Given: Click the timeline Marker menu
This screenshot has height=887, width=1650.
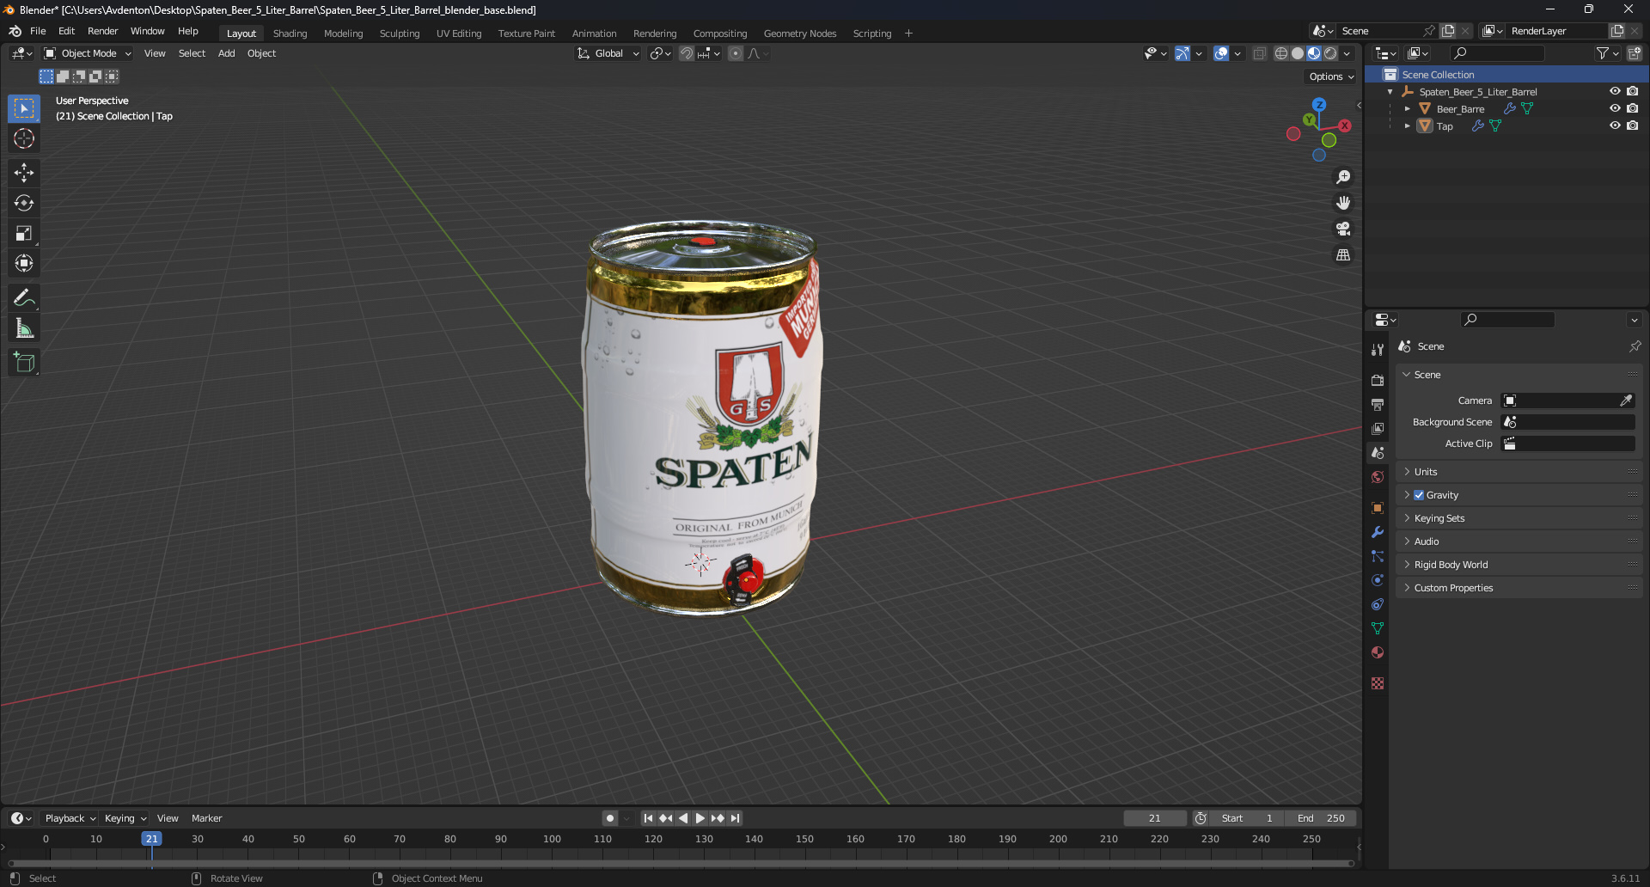Looking at the screenshot, I should [x=206, y=818].
